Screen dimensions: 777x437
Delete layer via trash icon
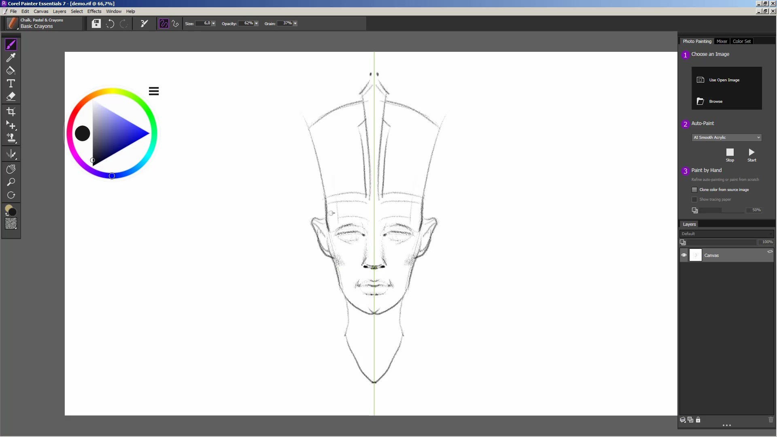point(770,420)
